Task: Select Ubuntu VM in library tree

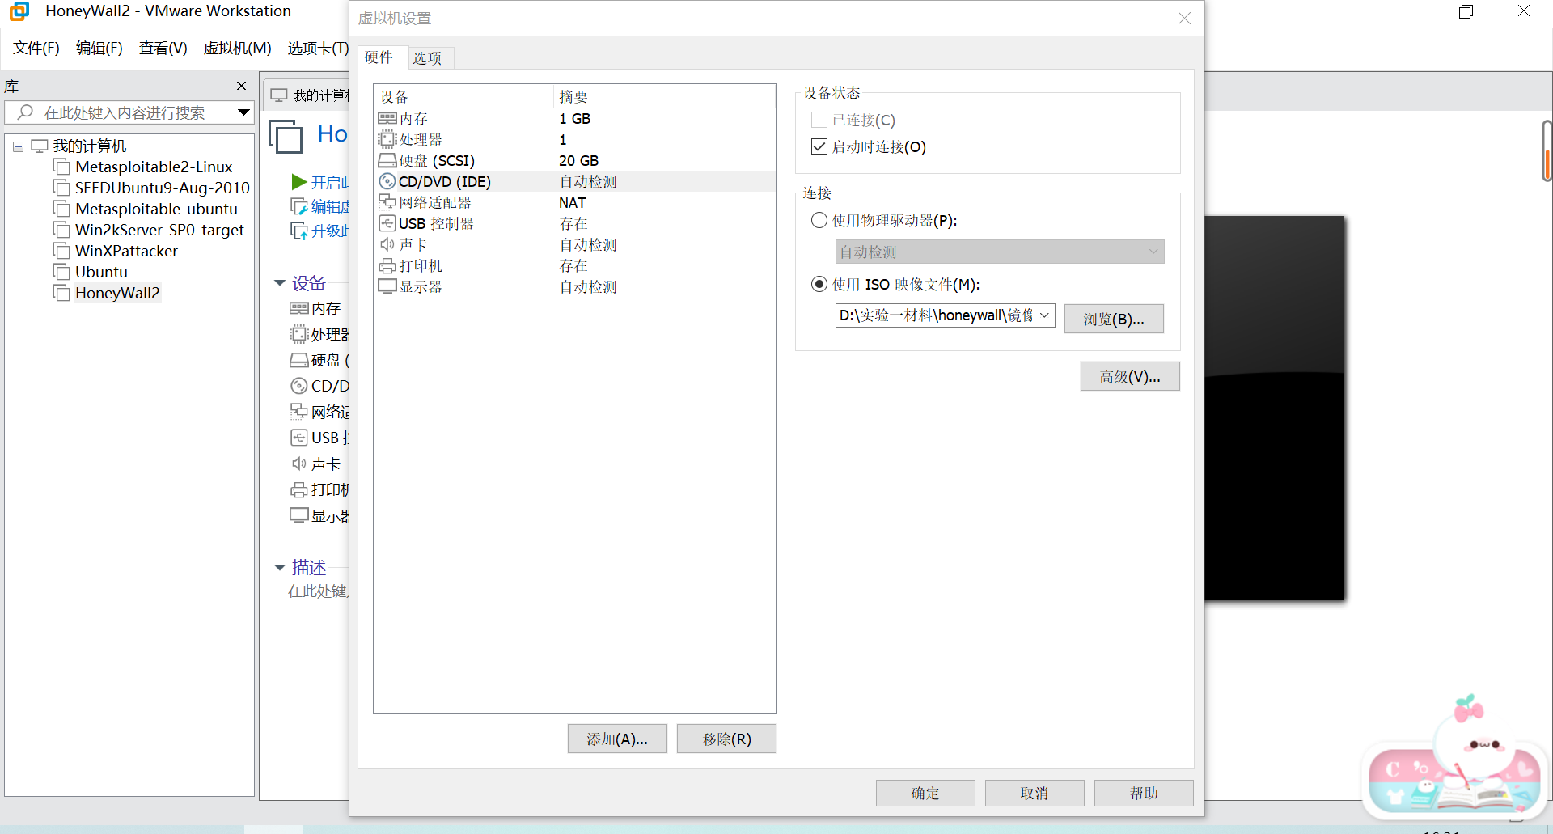Action: [x=101, y=272]
